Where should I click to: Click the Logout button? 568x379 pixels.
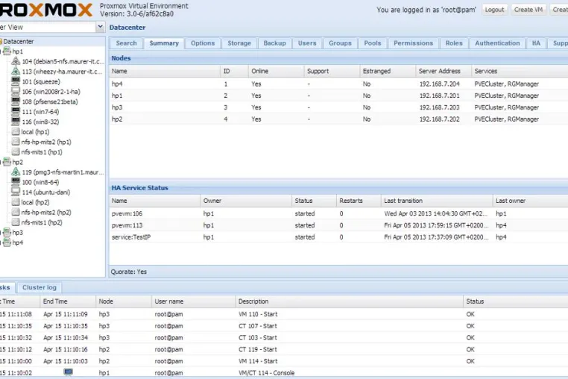[494, 10]
